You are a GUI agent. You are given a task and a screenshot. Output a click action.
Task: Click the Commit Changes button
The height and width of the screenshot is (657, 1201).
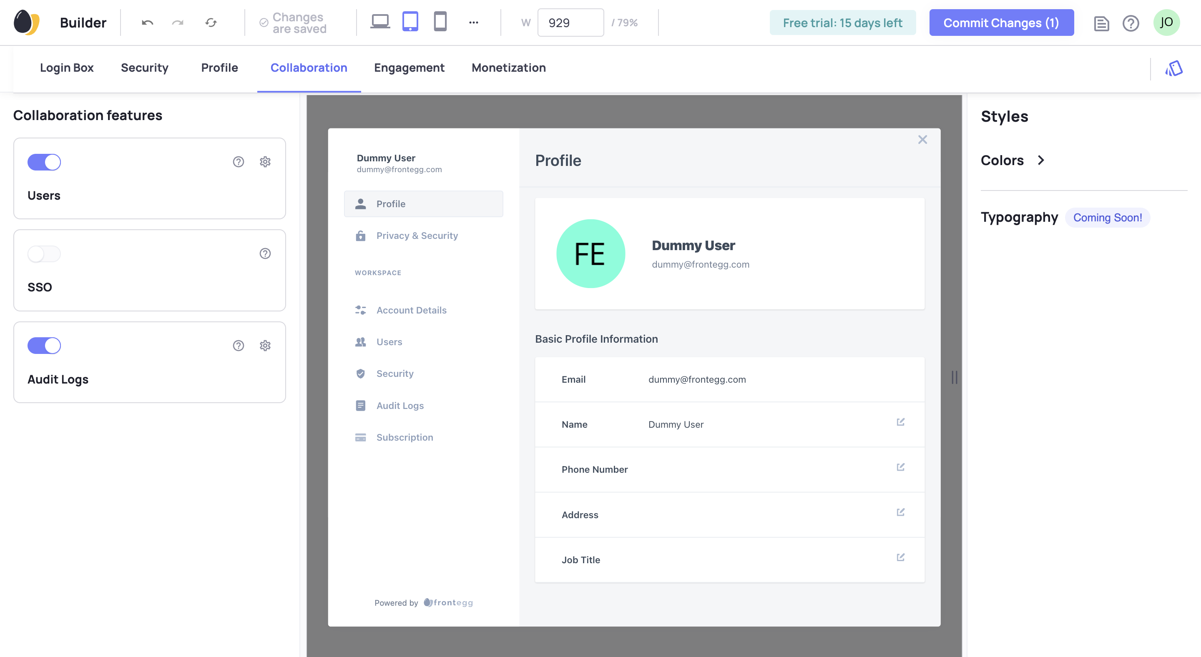point(1001,23)
